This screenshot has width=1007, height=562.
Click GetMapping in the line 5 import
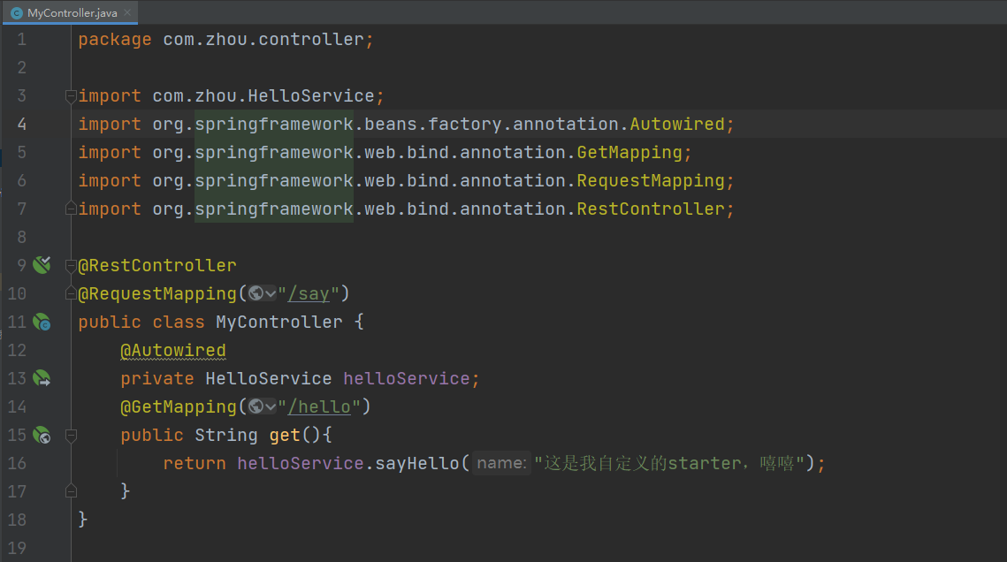click(629, 152)
